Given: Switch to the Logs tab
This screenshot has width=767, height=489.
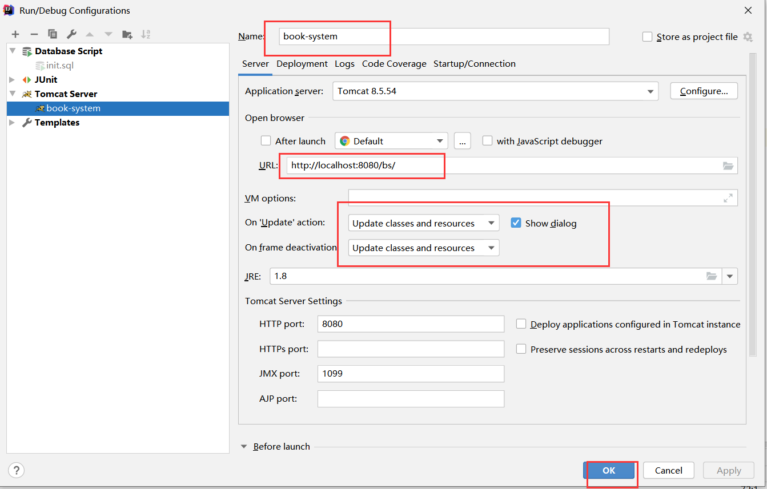Looking at the screenshot, I should point(344,64).
